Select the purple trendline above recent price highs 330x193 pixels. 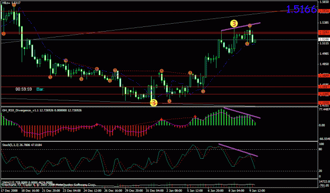[x=241, y=27]
